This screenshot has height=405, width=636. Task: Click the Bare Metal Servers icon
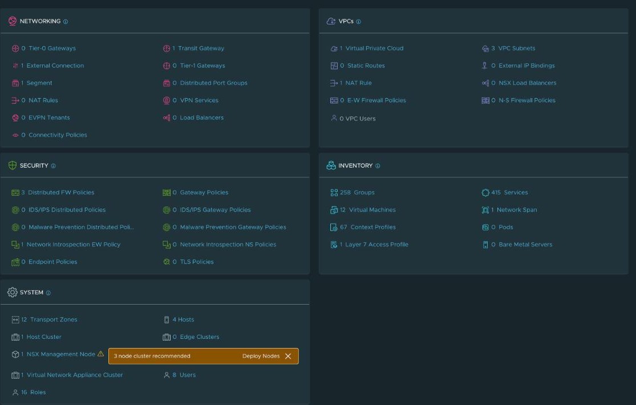point(485,245)
